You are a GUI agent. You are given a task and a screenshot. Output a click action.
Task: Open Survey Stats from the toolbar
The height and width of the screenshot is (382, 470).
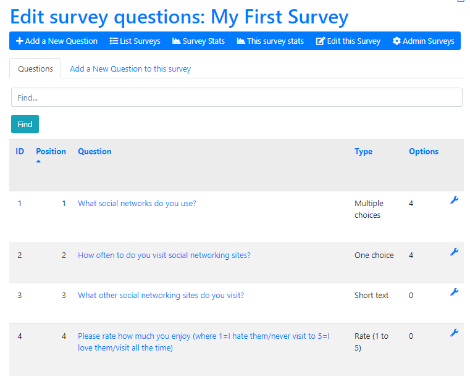198,41
